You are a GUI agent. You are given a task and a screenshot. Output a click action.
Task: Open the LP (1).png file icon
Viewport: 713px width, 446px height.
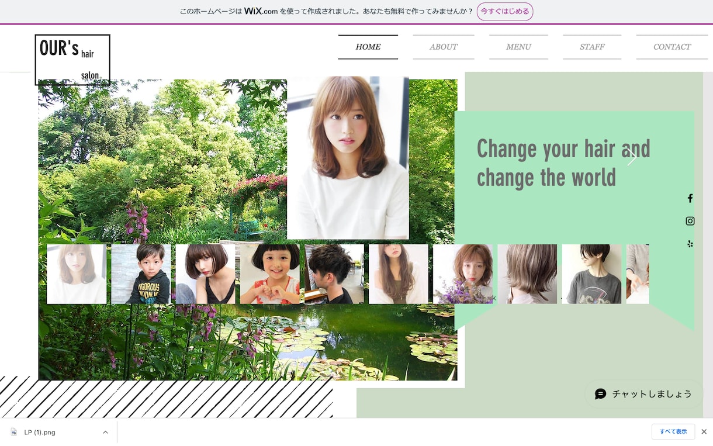[14, 432]
